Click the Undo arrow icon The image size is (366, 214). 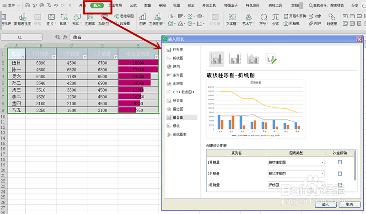pos(56,5)
